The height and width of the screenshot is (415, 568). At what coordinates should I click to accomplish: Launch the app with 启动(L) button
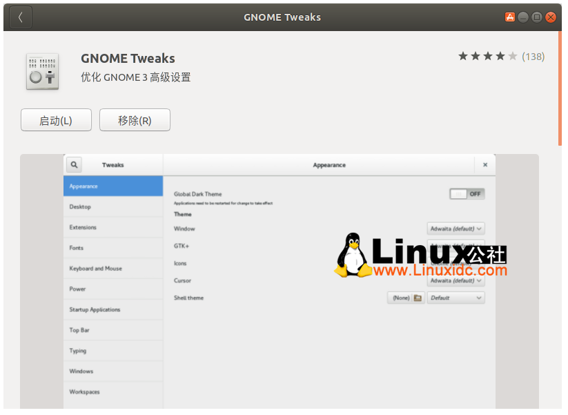[56, 120]
